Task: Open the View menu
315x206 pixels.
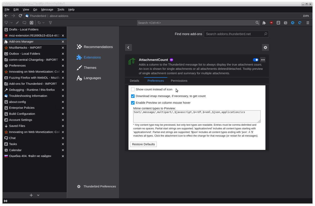Action: coord(26,10)
